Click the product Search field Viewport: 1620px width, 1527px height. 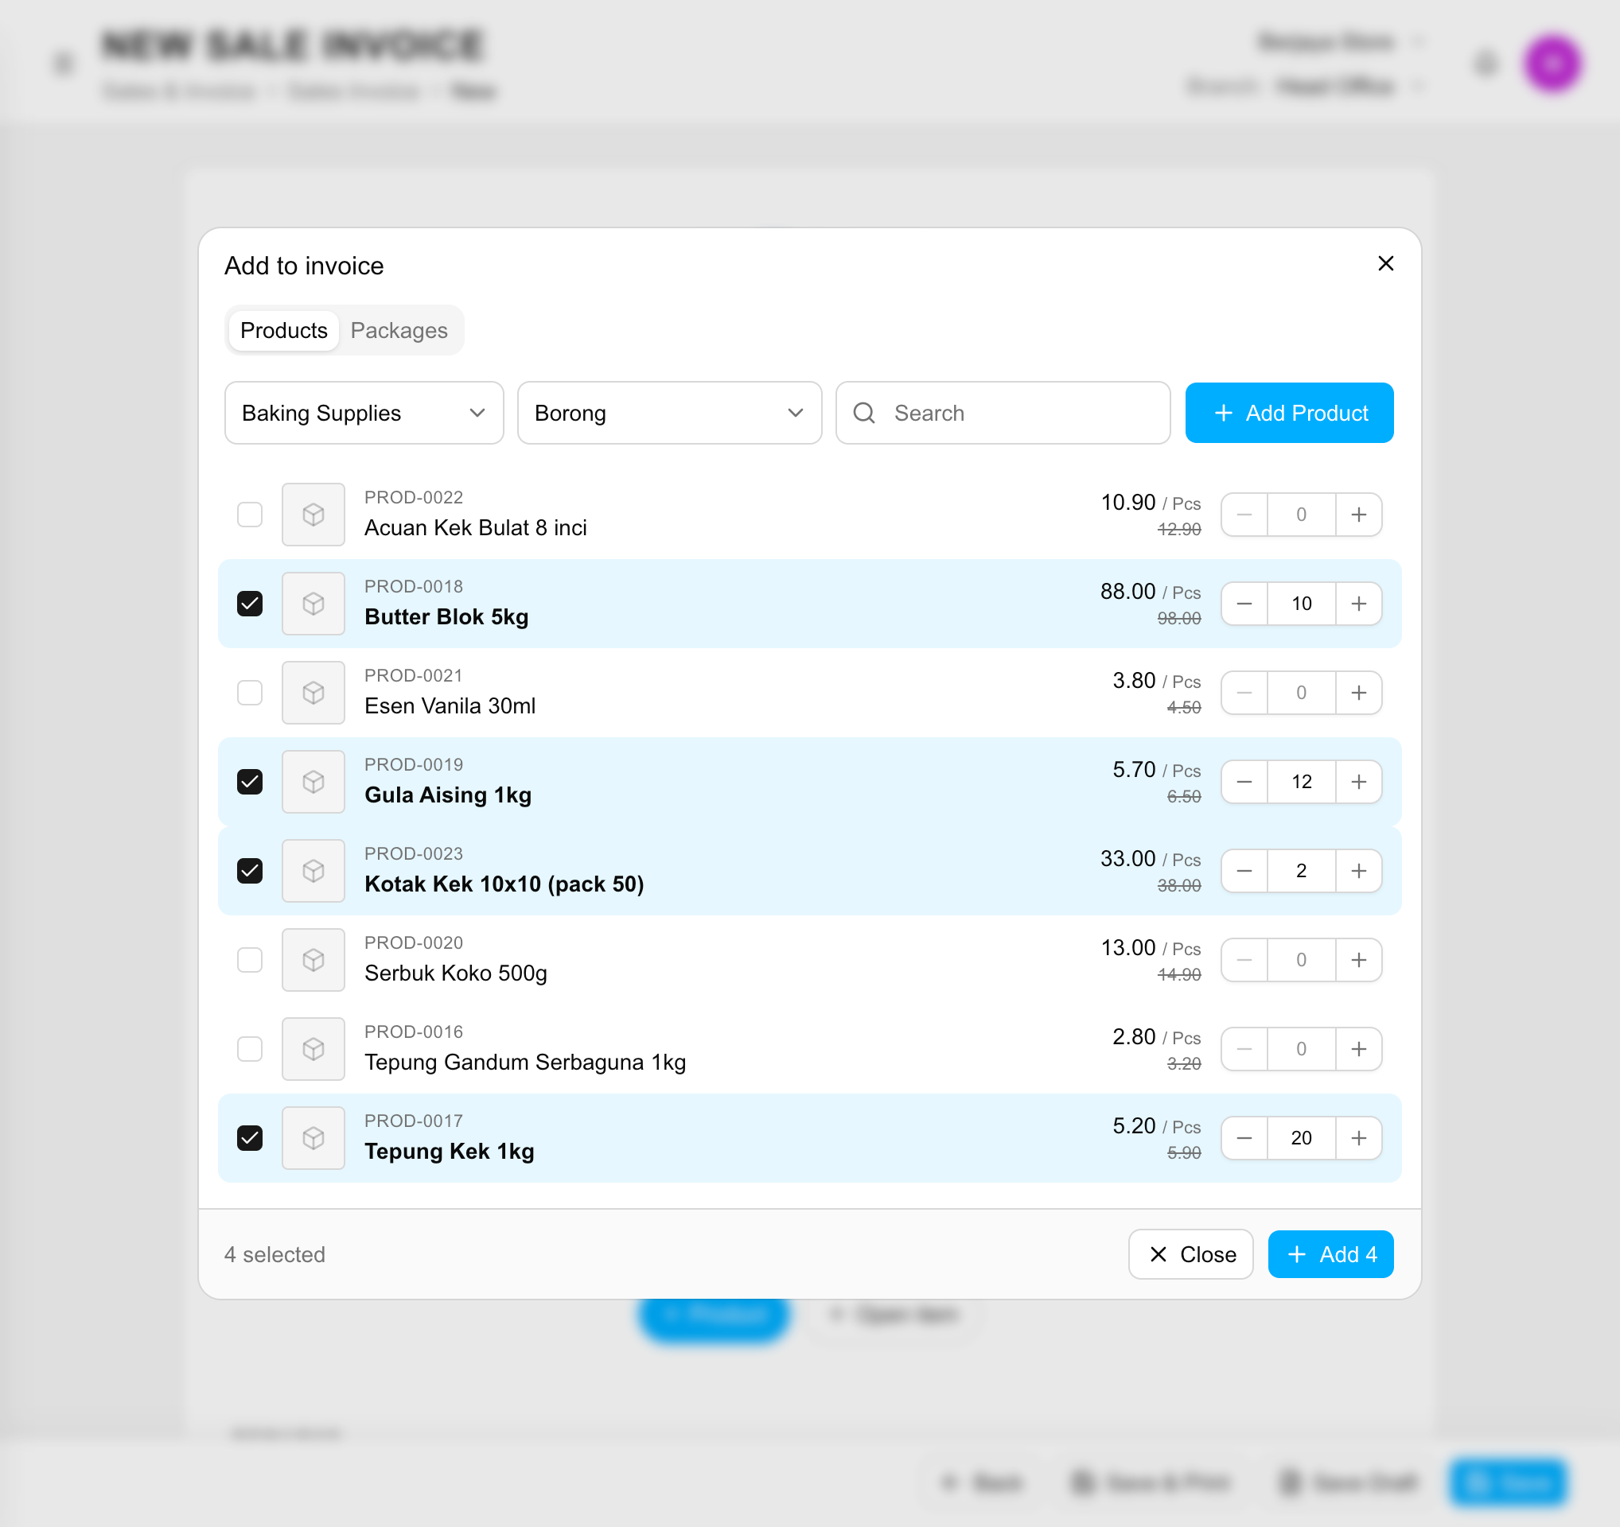(x=1003, y=413)
